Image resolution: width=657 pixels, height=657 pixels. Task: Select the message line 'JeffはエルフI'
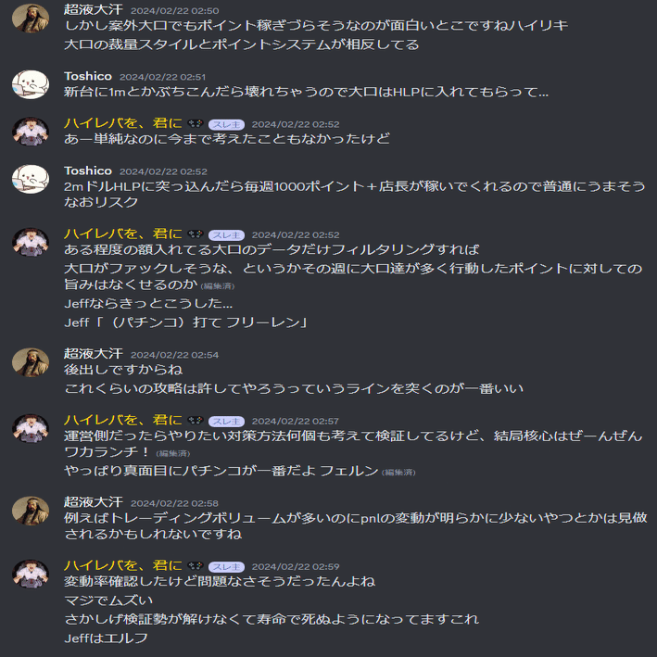(x=106, y=638)
